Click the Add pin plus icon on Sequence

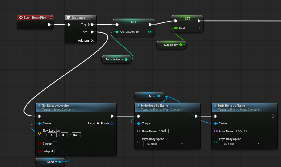click(93, 40)
